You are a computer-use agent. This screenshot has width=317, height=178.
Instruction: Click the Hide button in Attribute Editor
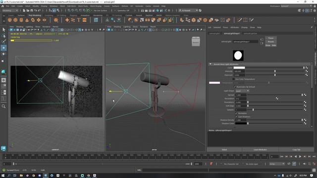tap(274, 45)
